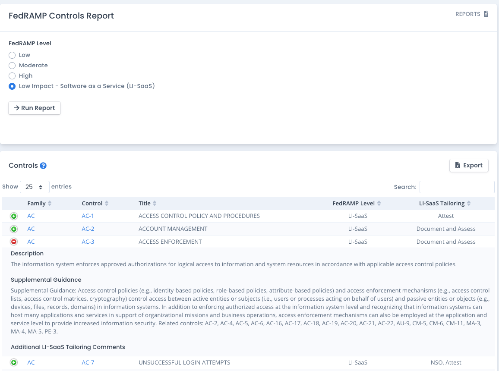Click 'Document and Assess' cell in AC-2 row

click(446, 229)
